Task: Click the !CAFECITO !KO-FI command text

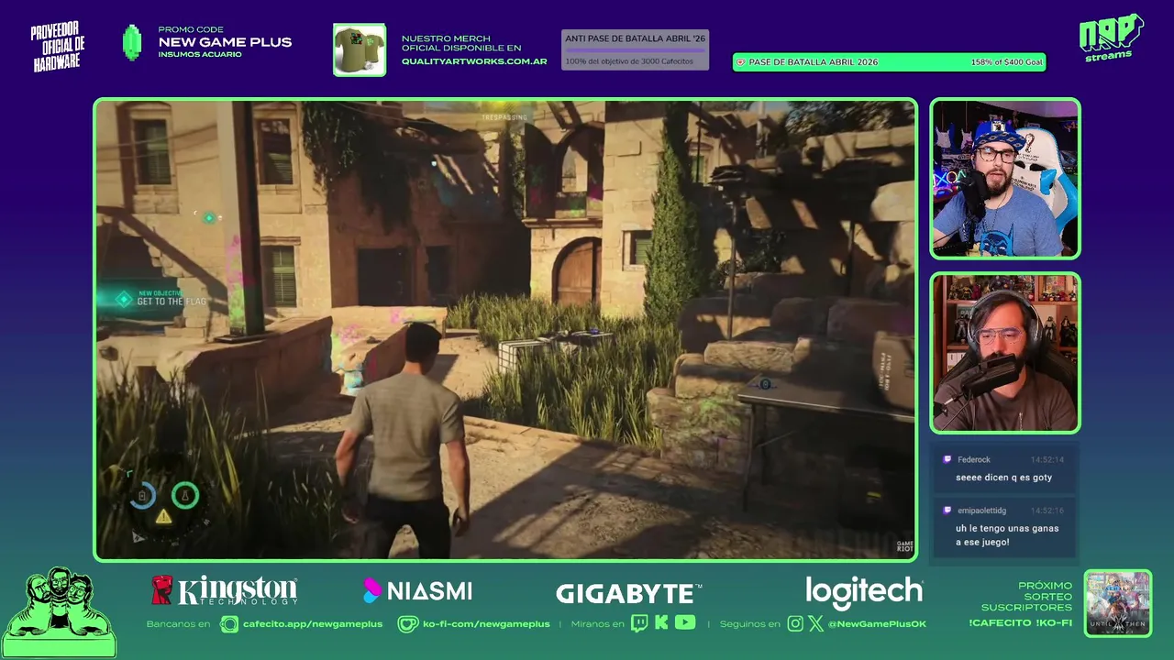Action: [1020, 623]
